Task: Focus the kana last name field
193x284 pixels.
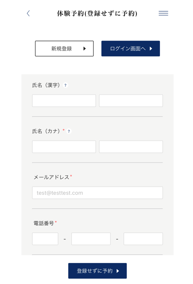Action: pos(64,147)
